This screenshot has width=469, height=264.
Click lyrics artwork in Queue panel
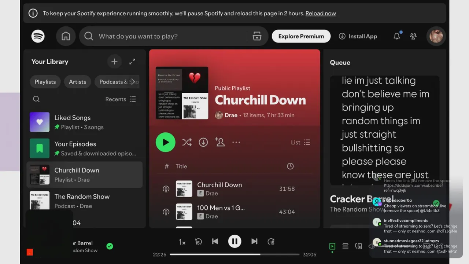tap(384, 130)
